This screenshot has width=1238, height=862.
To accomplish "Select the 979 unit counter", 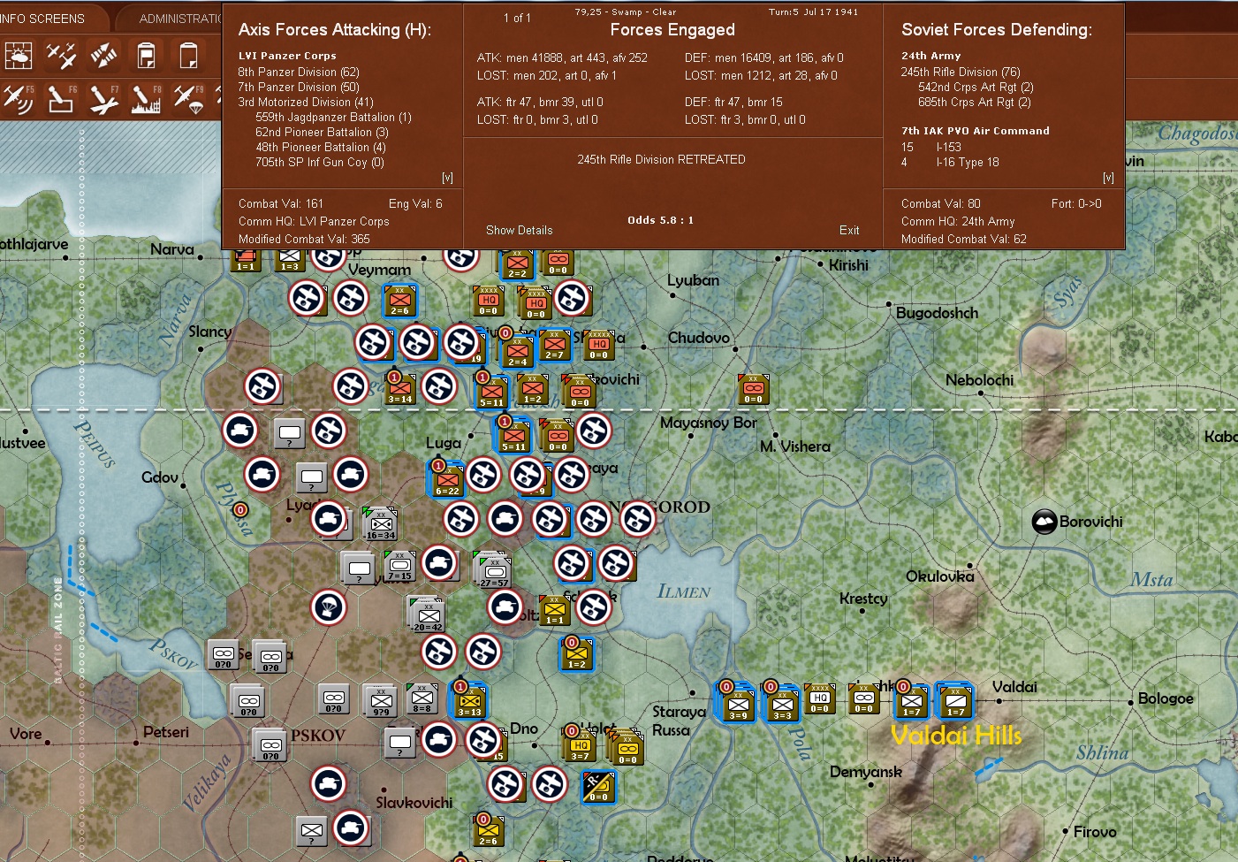I will [x=381, y=700].
